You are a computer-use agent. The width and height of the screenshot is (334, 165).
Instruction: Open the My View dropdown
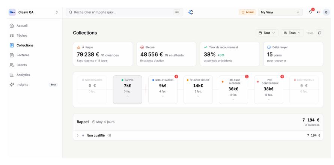tap(281, 12)
